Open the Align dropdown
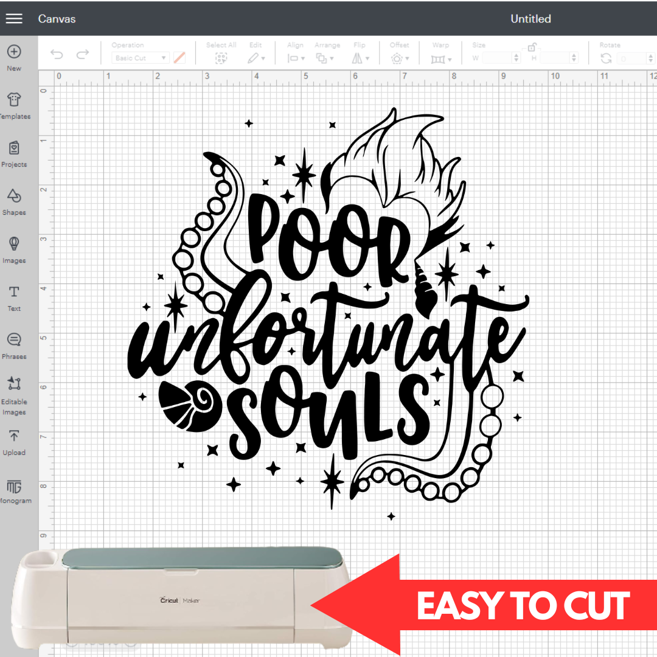This screenshot has height=657, width=657. (296, 58)
